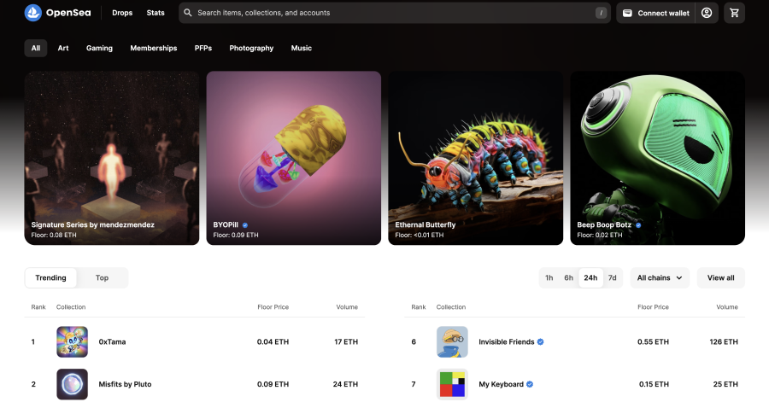This screenshot has width=769, height=402.
Task: Click the slash shortcut key badge
Action: click(601, 13)
